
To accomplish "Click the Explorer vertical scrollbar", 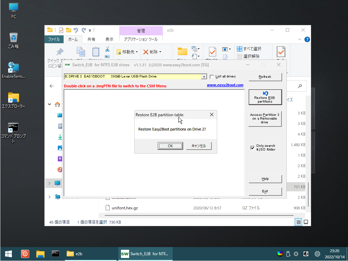I will tap(309, 195).
